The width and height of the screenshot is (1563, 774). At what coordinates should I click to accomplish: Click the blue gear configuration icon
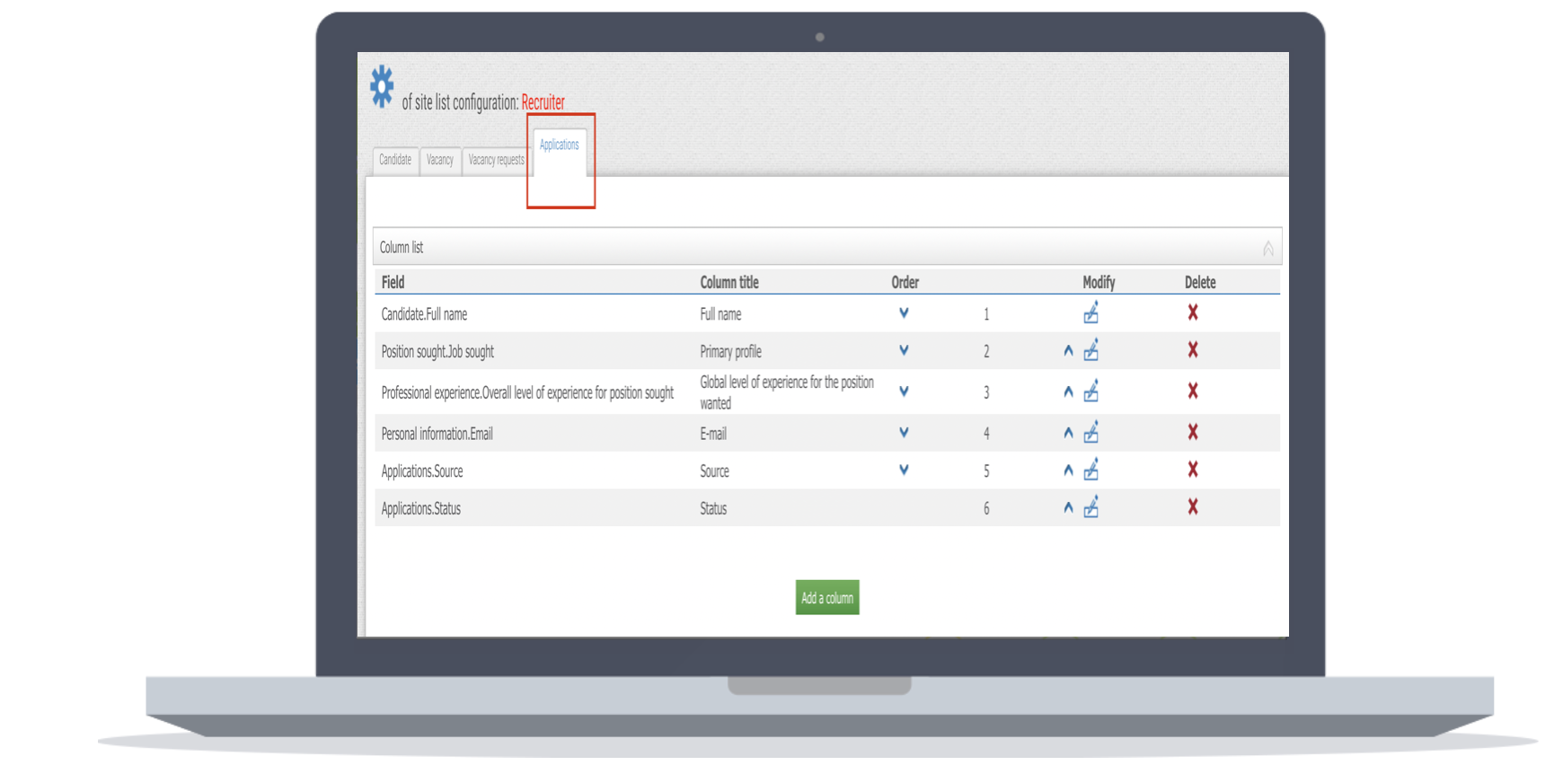(382, 87)
